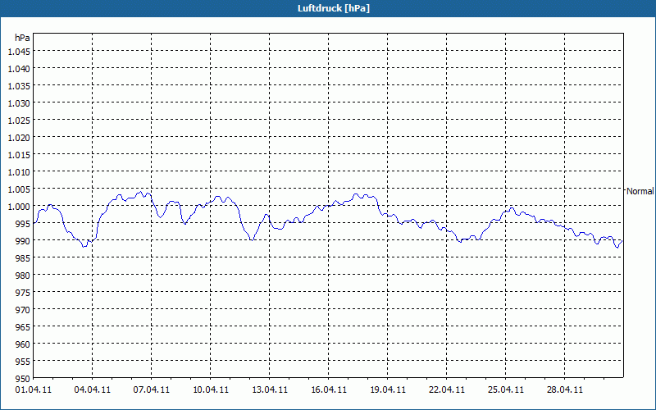Select the 985 y-axis value
The height and width of the screenshot is (410, 656).
pos(23,258)
